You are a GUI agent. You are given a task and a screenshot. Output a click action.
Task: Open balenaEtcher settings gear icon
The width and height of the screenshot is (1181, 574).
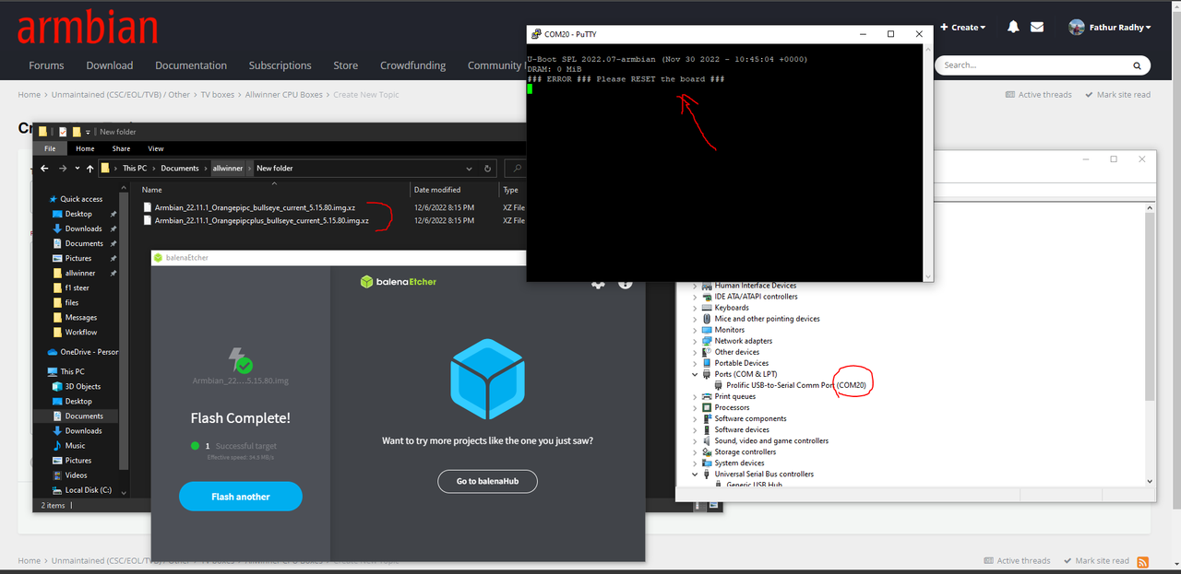(x=598, y=284)
